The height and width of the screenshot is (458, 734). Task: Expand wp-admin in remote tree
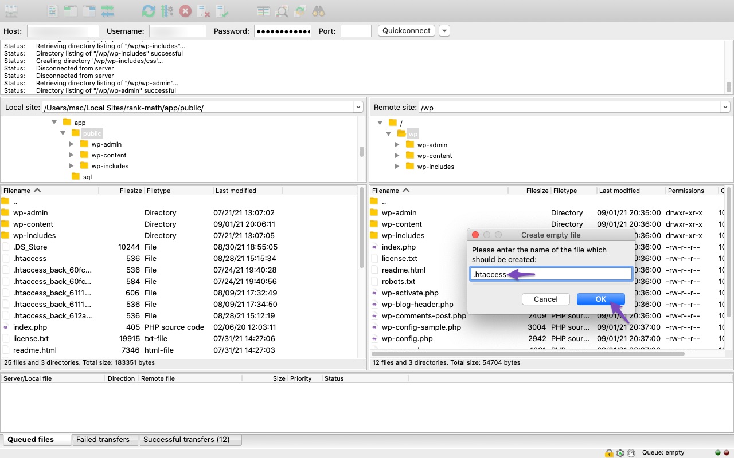(x=397, y=145)
